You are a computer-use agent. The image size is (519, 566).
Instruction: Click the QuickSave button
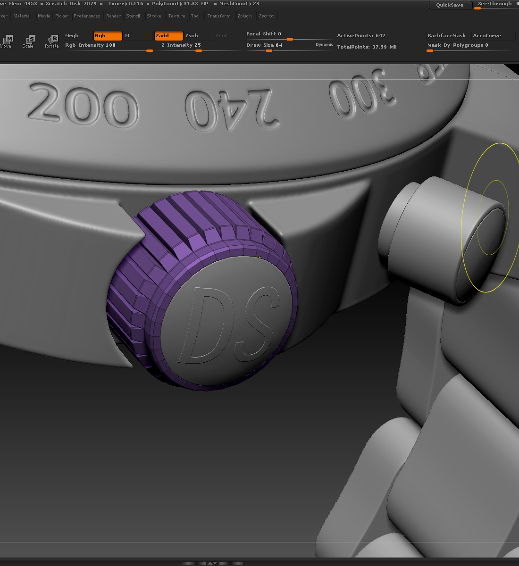click(x=450, y=5)
